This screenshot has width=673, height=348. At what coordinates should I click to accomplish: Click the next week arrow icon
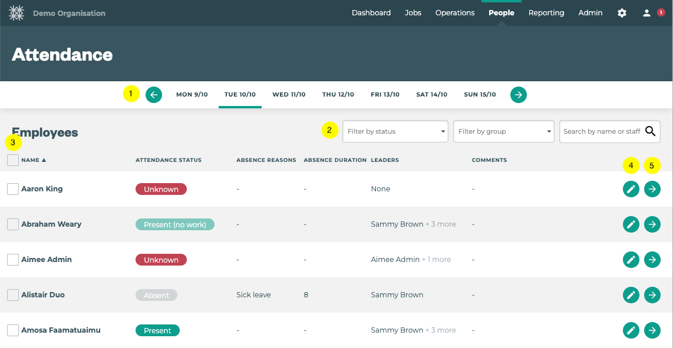(x=518, y=94)
